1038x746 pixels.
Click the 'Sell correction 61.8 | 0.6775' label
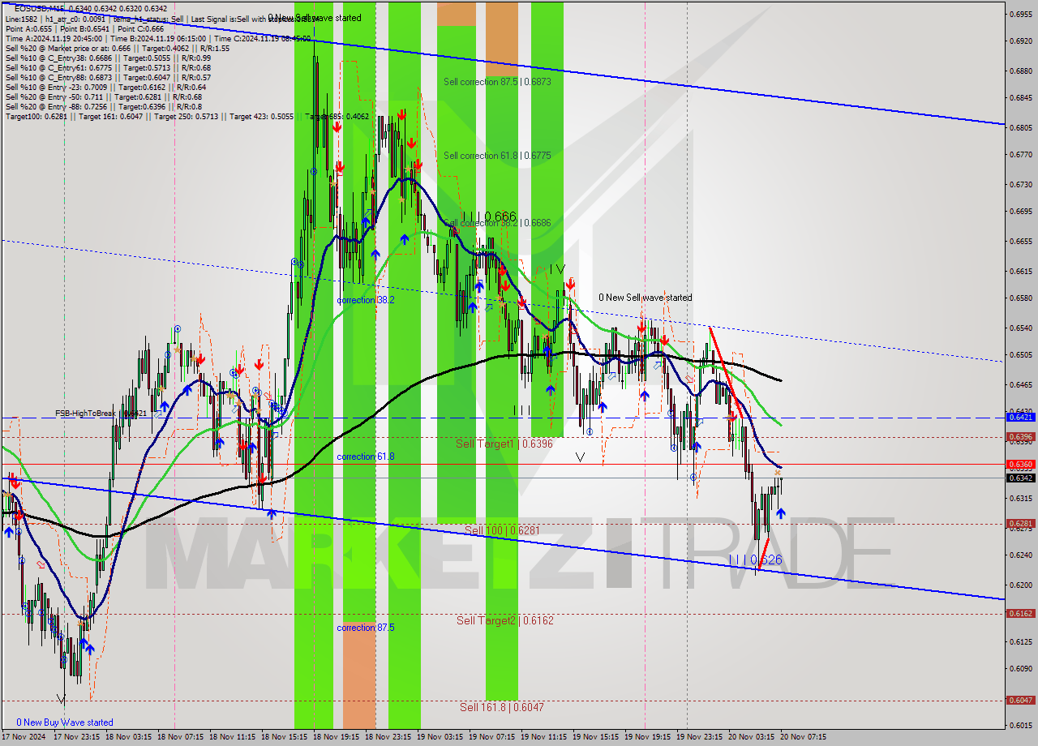pos(497,155)
